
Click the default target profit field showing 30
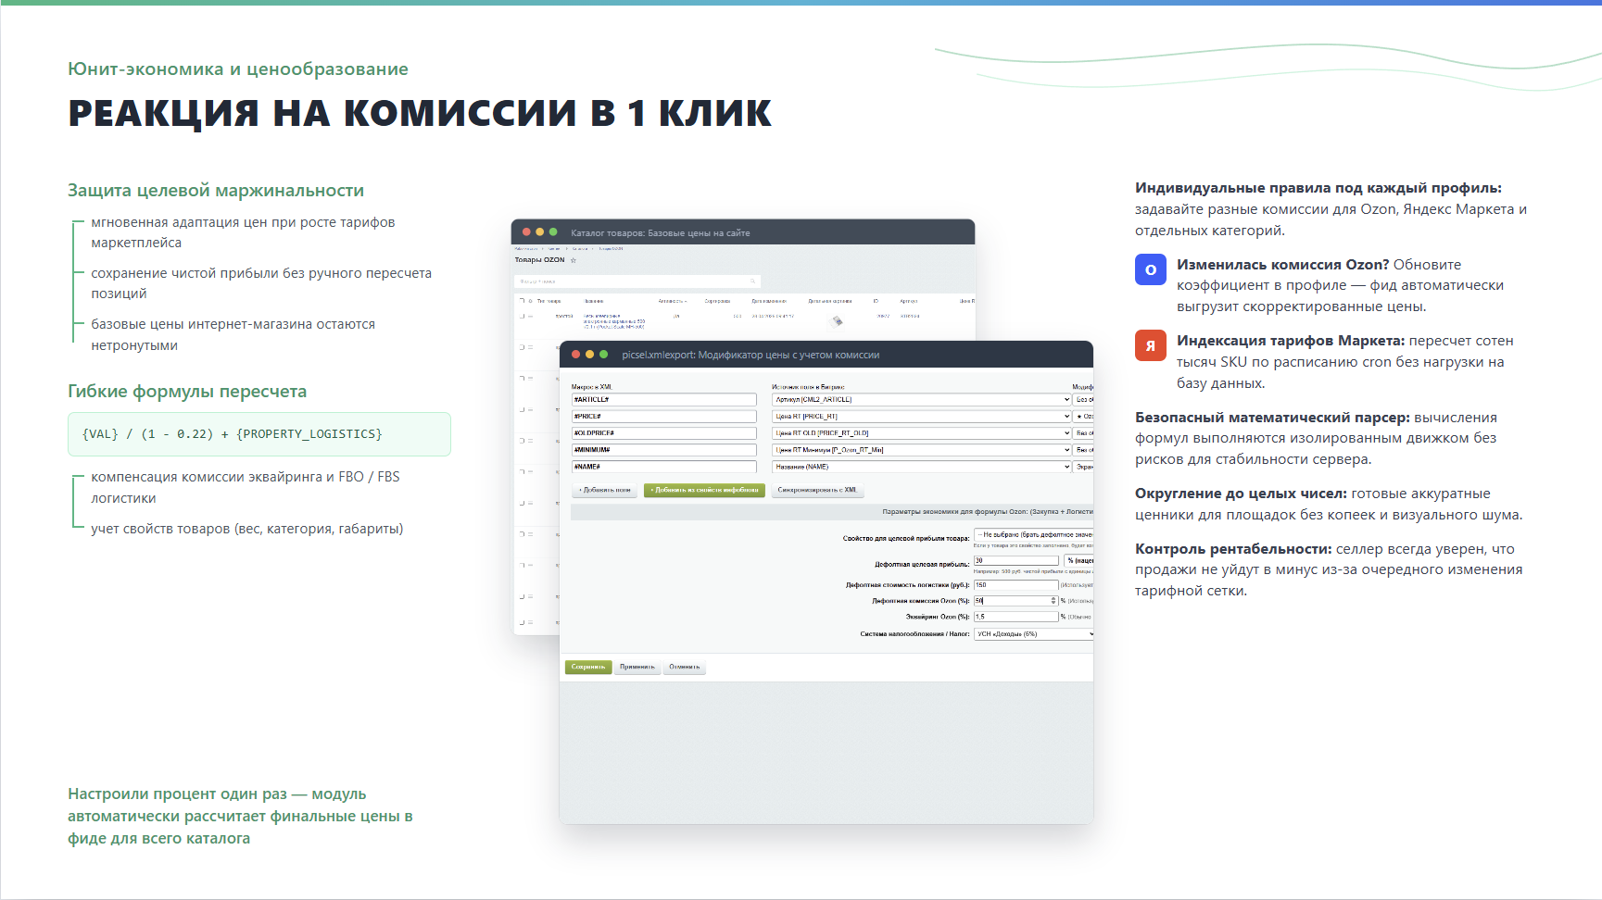pos(1016,560)
